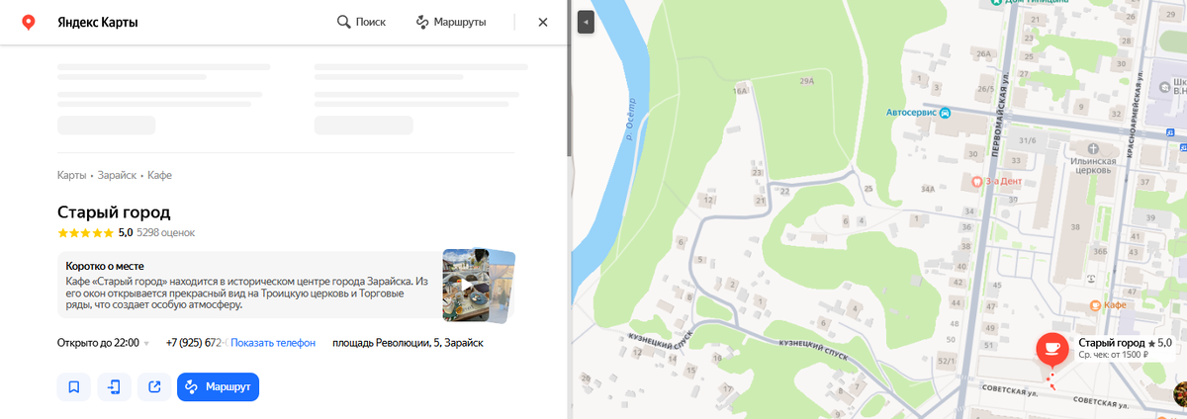Close the place card panel
This screenshot has width=1187, height=419.
(542, 22)
